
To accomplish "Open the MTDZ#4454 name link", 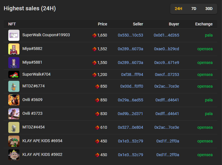I will tap(33, 127).
